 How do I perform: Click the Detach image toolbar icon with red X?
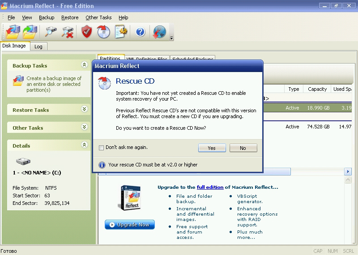coord(68,32)
